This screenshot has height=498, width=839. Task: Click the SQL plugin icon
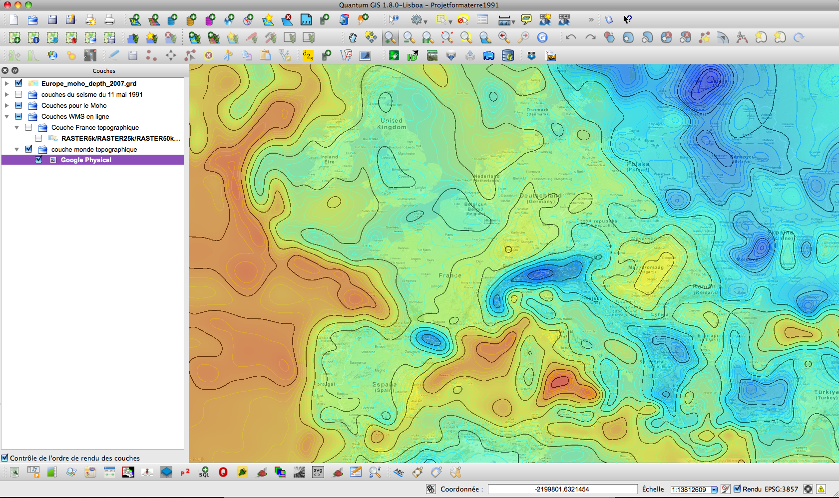204,472
